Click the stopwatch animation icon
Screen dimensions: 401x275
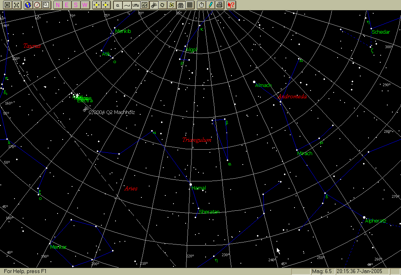pos(202,5)
